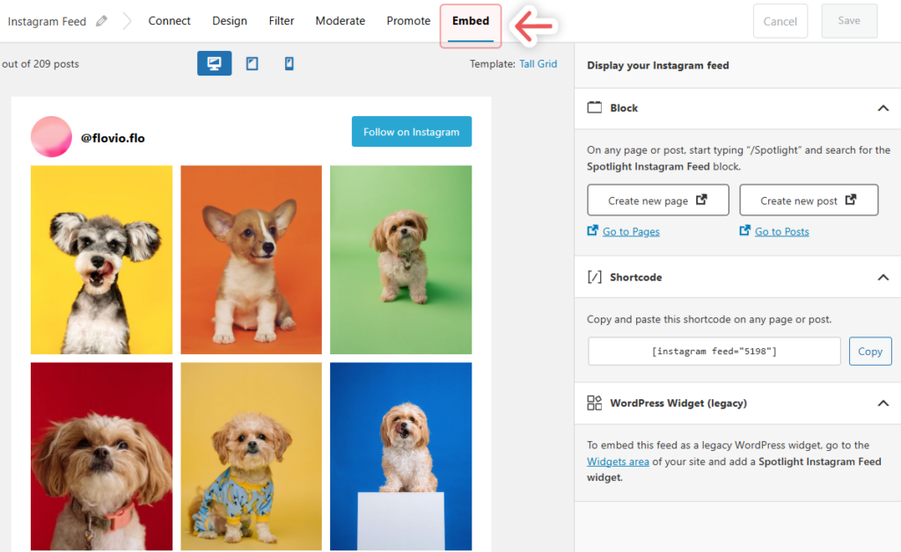Click the Block section icon

pyautogui.click(x=597, y=107)
